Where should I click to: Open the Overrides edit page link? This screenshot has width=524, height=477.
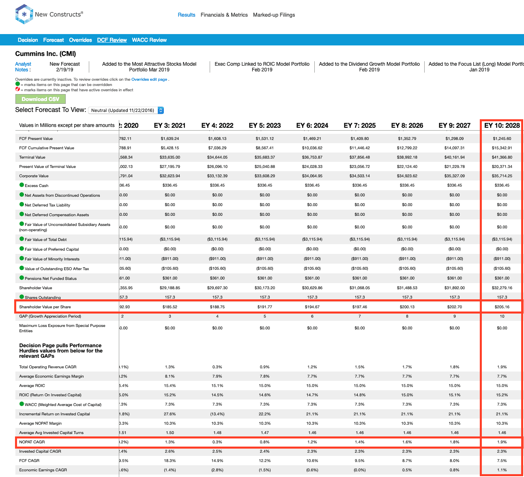[149, 79]
